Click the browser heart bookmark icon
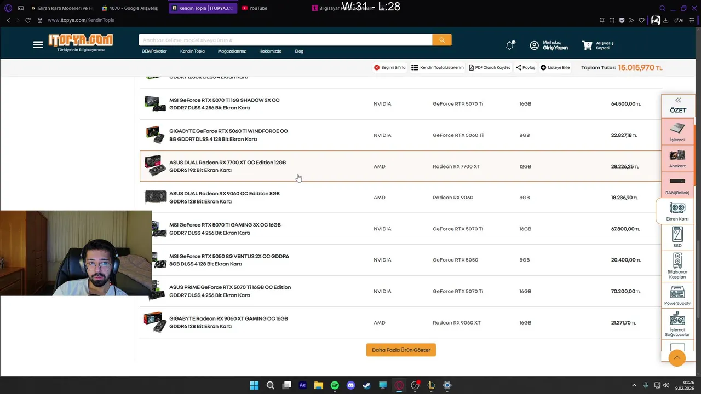 [641, 20]
